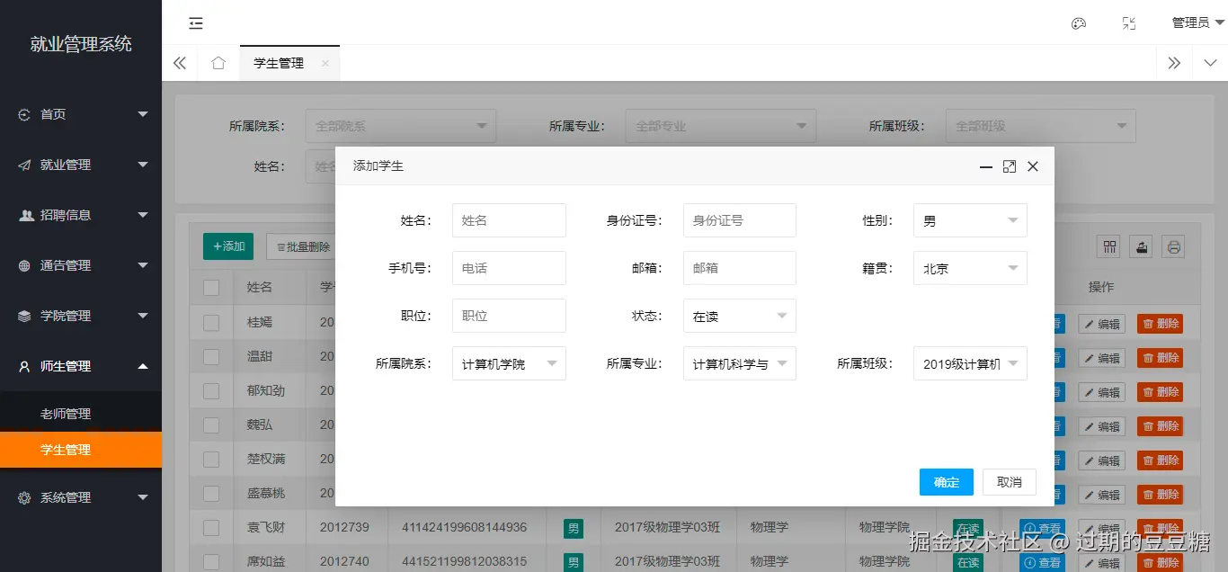Expand the 首页 sidebar menu
Image resolution: width=1228 pixels, height=572 pixels.
[81, 114]
